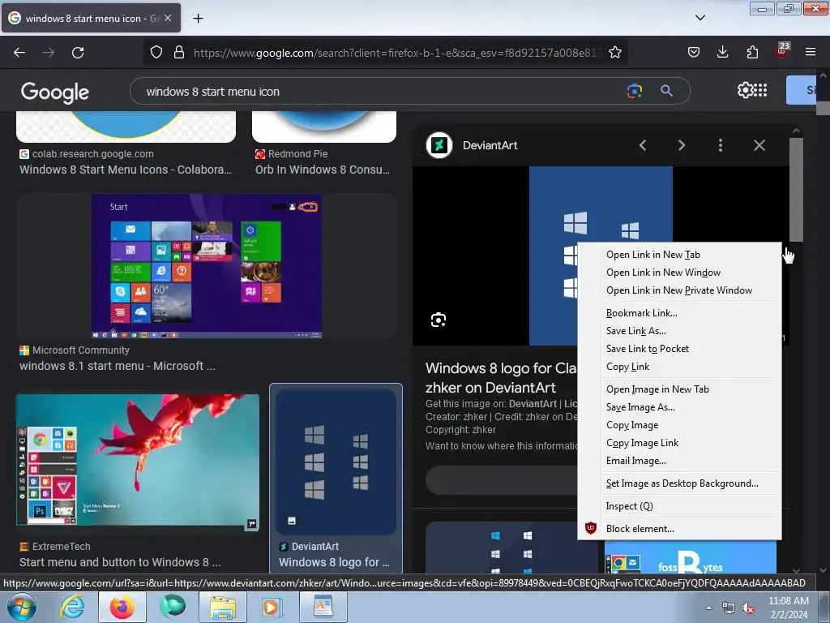The height and width of the screenshot is (623, 830).
Task: Go back using the browser back arrow
Action: (x=19, y=53)
